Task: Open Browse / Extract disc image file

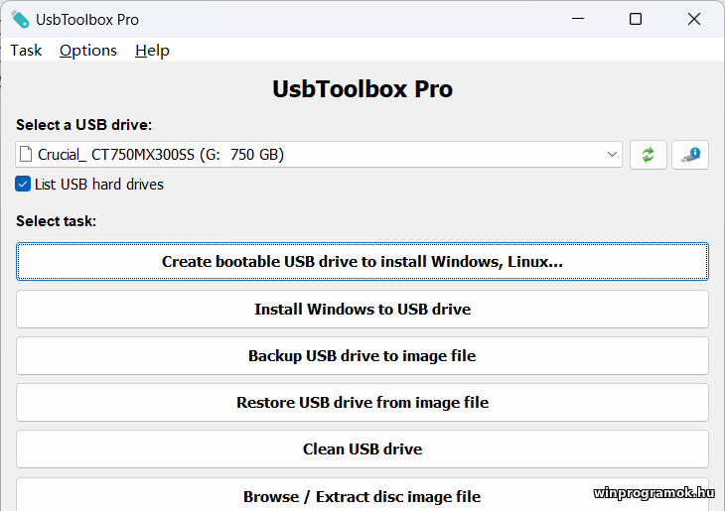Action: (x=362, y=495)
